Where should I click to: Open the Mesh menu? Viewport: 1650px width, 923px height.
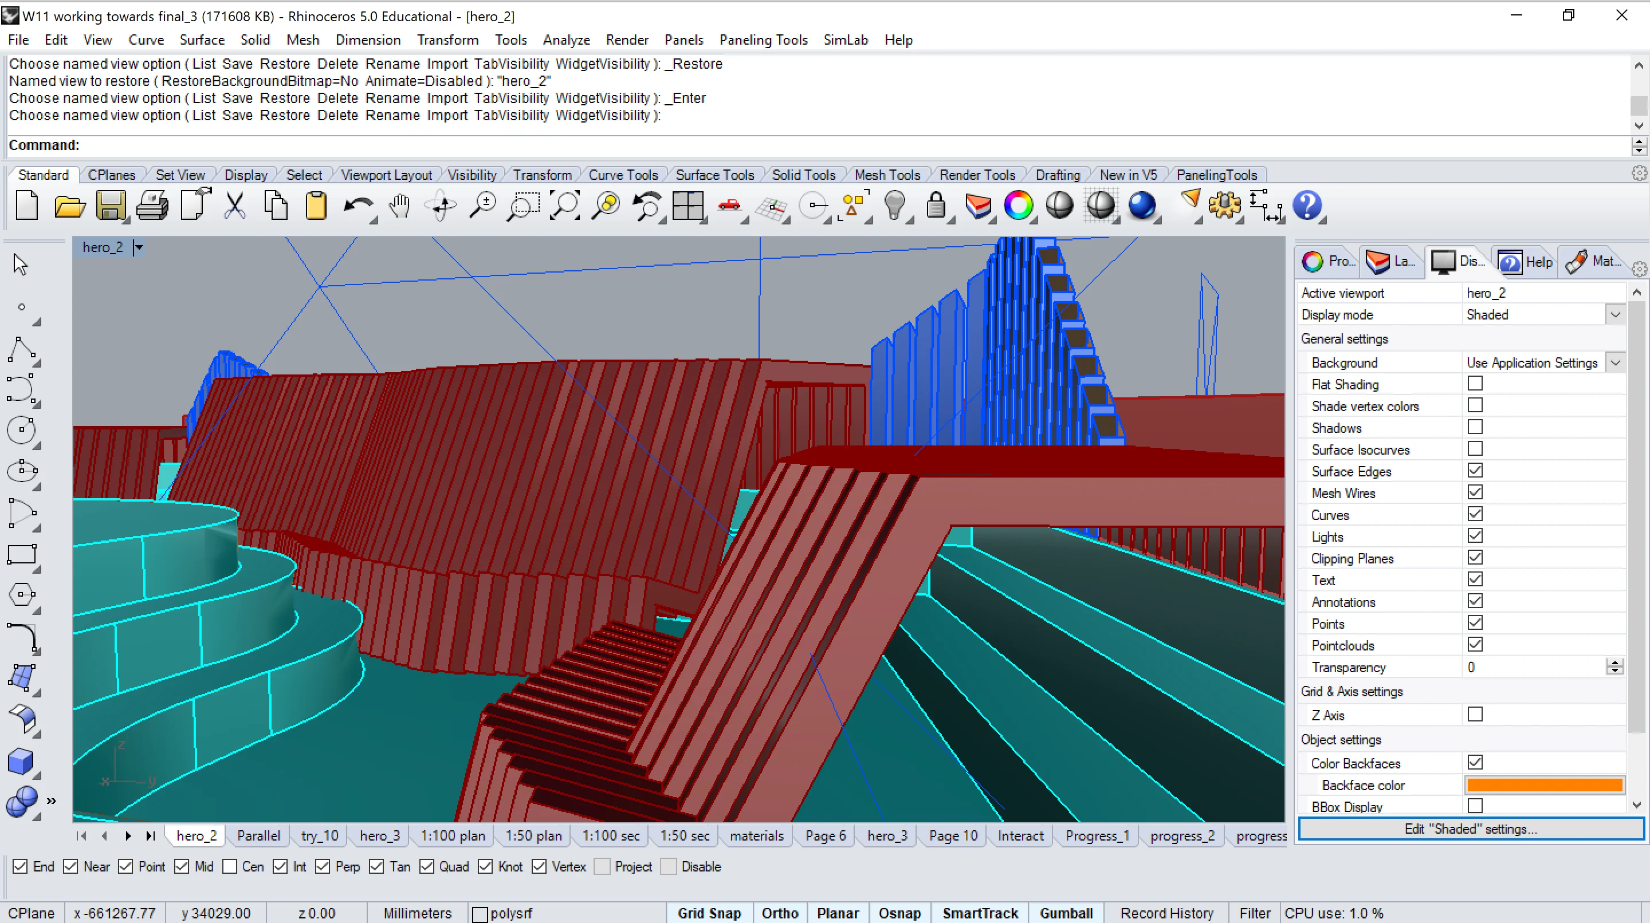[302, 40]
